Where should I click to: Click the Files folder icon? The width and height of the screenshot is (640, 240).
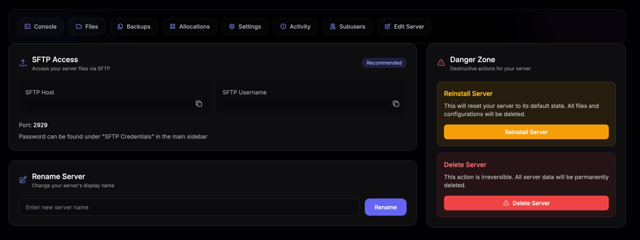(79, 26)
